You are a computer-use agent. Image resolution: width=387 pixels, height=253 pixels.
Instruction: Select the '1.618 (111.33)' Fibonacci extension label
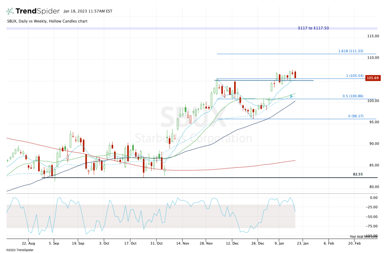coord(350,51)
